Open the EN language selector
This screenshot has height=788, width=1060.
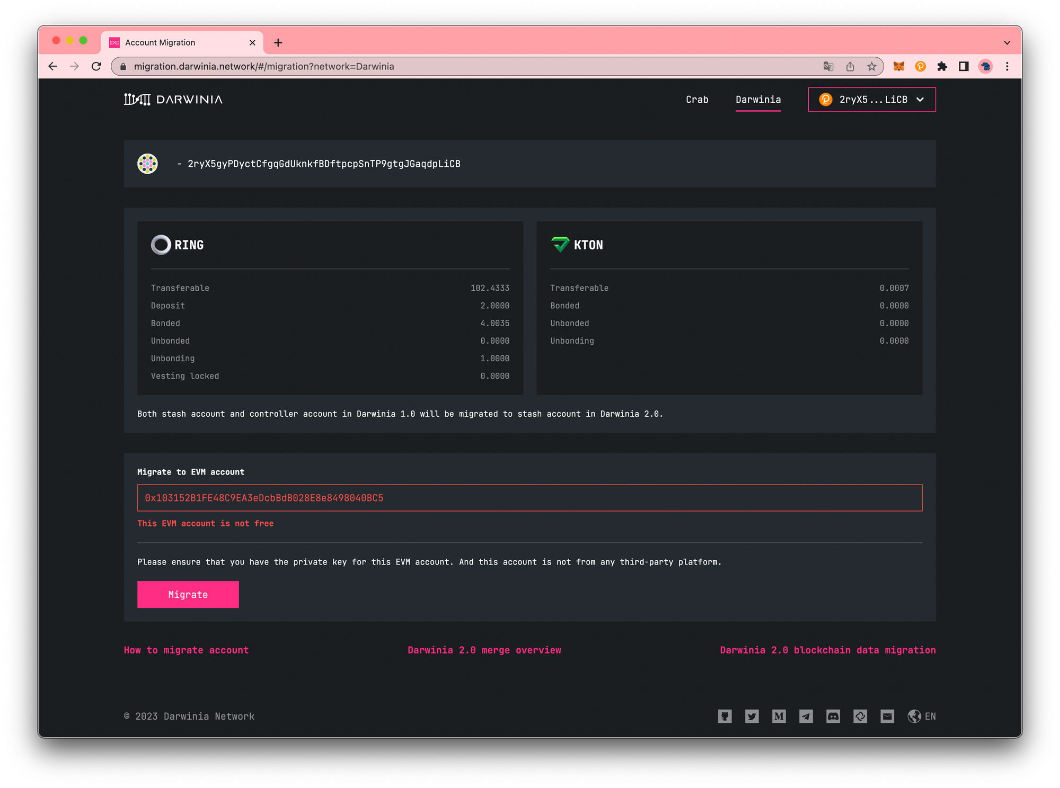[922, 717]
